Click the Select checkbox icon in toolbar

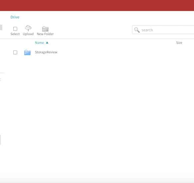coord(15,29)
